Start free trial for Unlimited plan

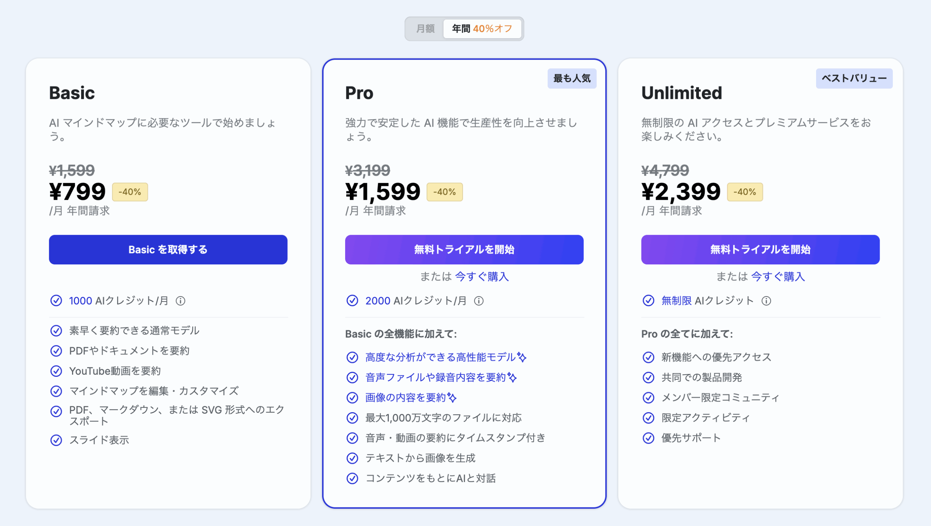[760, 250]
